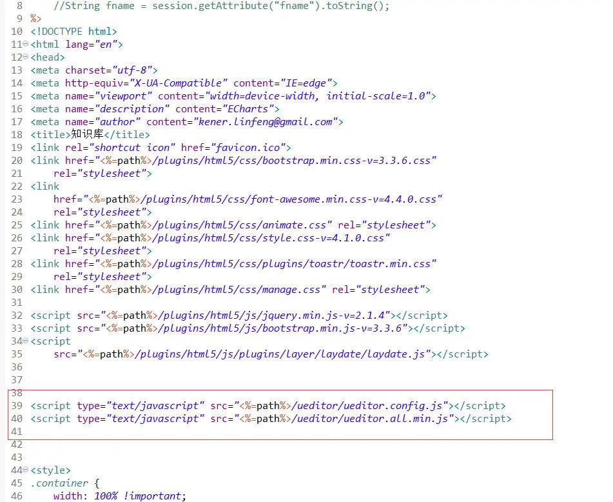Click the "text/javascript" type on line 40
This screenshot has width=613, height=502.
pyautogui.click(x=155, y=419)
